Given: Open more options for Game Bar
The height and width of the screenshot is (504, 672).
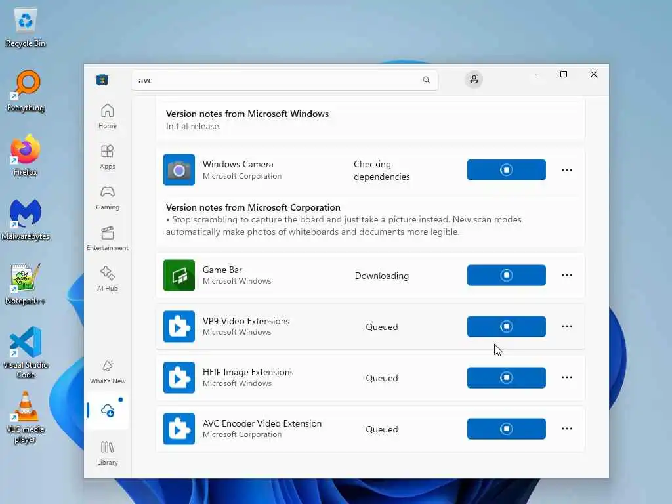Looking at the screenshot, I should tap(567, 275).
